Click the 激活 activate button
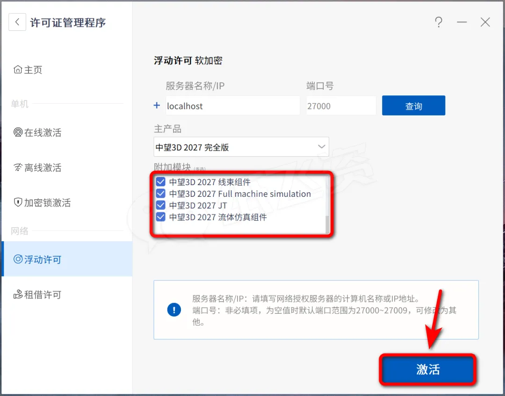505x396 pixels. pos(428,369)
